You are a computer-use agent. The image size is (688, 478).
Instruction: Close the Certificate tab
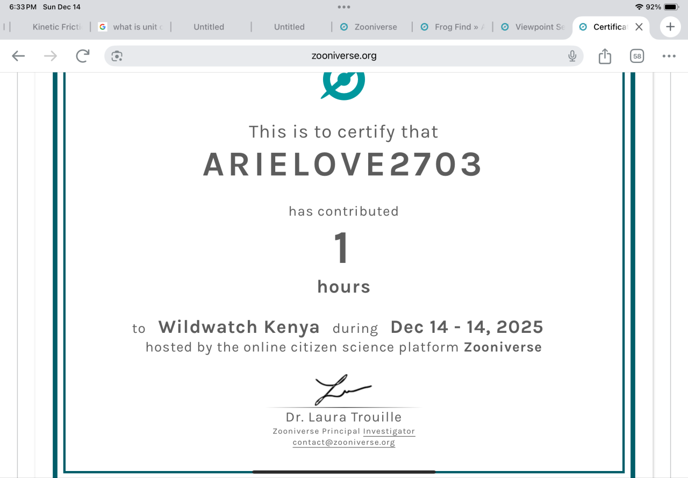(639, 27)
